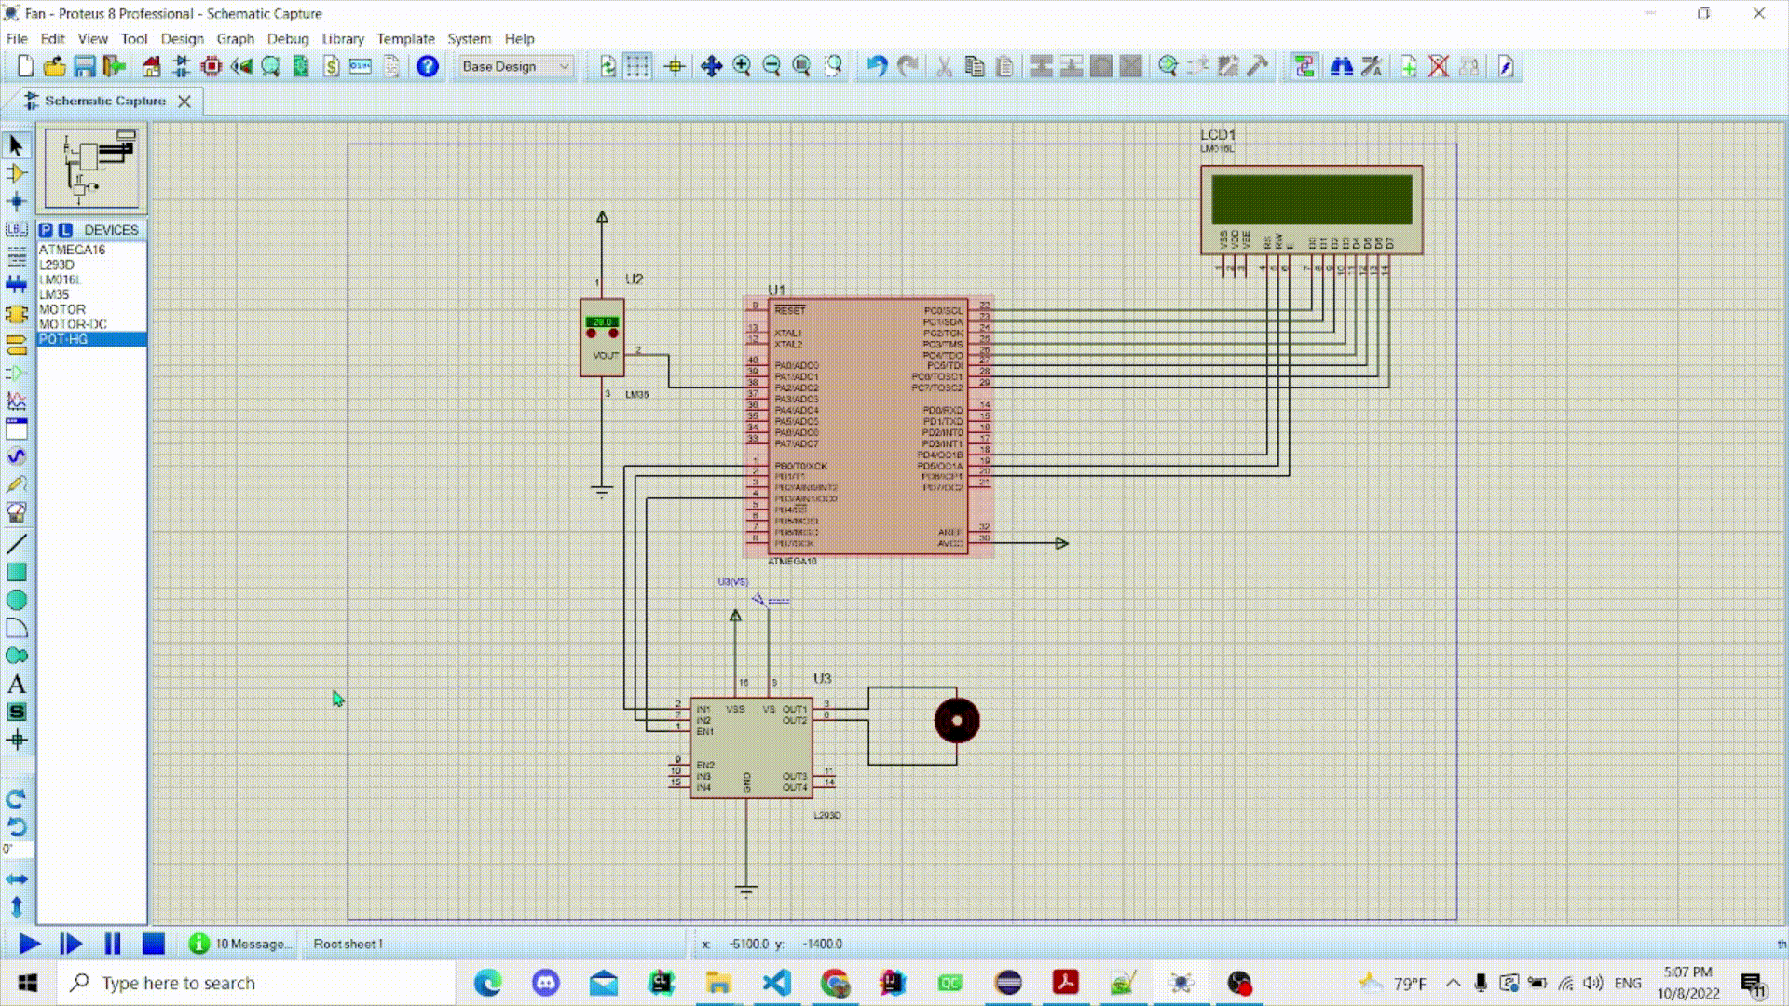Toggle the L library manage button

click(x=65, y=230)
